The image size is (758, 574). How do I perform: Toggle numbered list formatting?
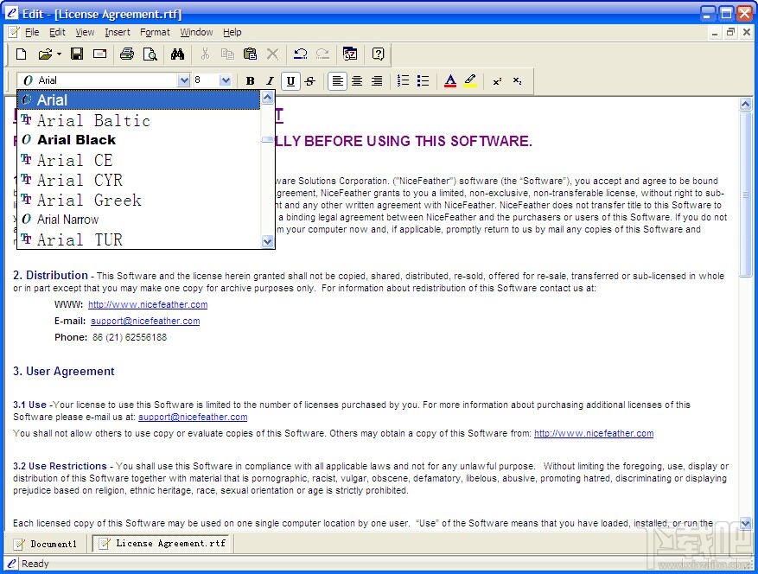[403, 80]
